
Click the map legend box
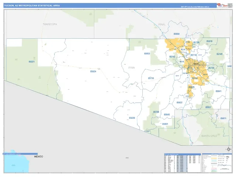click(x=217, y=163)
